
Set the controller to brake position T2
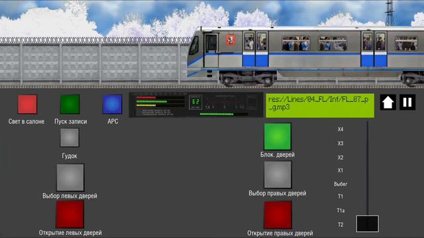click(341, 225)
